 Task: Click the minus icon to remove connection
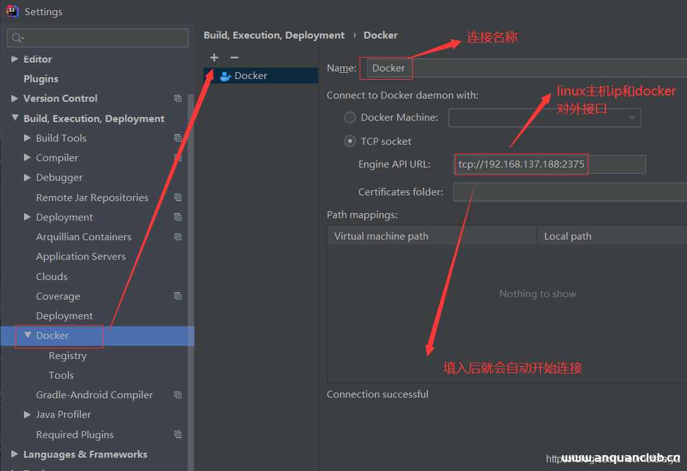coord(234,58)
